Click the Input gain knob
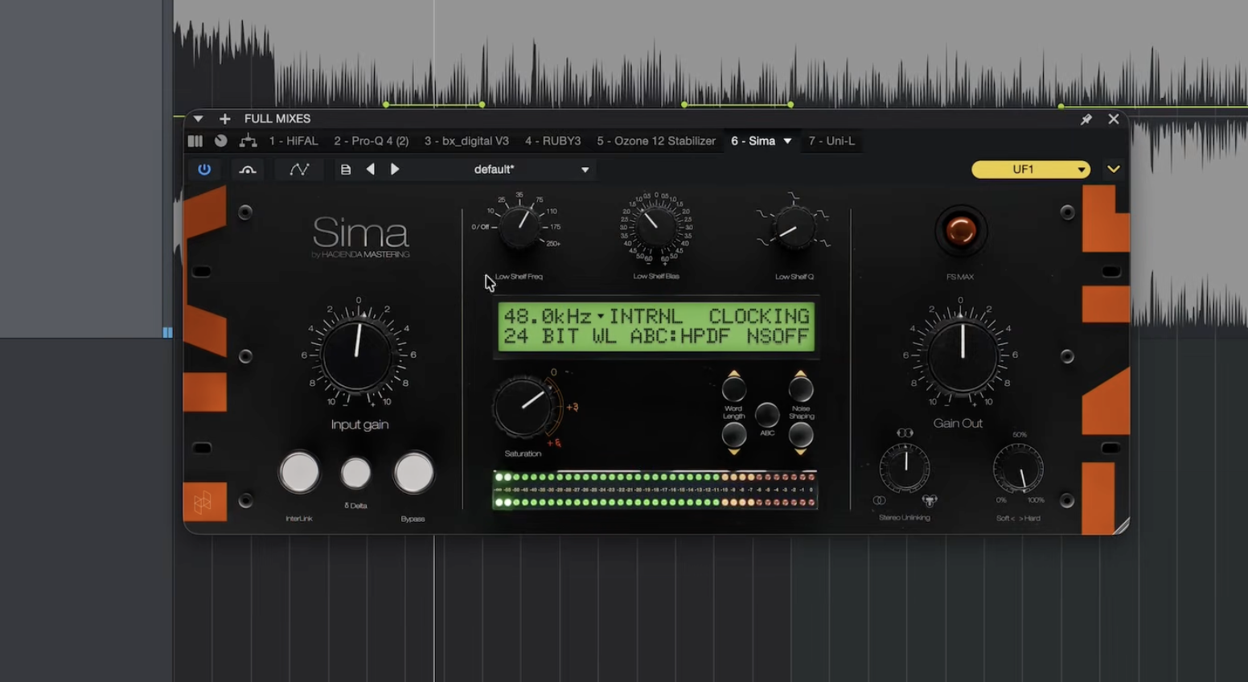 [x=358, y=354]
